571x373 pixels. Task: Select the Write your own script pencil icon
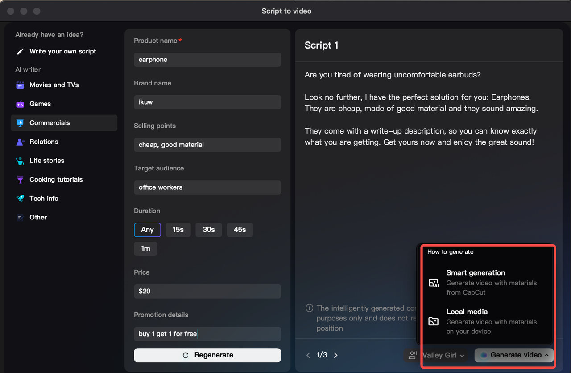point(20,51)
